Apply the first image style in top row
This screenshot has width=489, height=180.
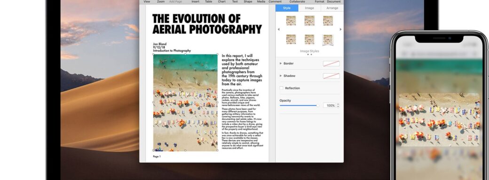(x=291, y=21)
